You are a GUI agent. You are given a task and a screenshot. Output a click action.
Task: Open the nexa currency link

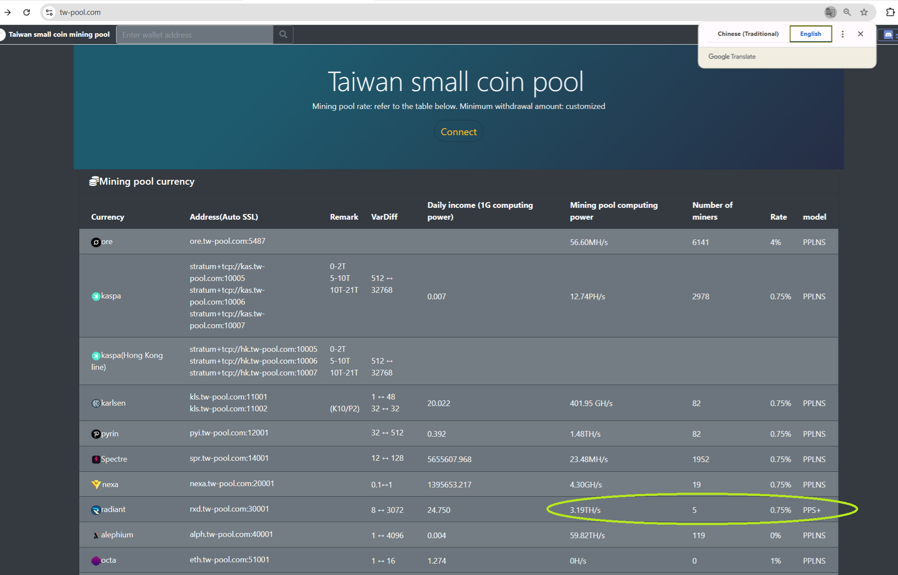(110, 484)
